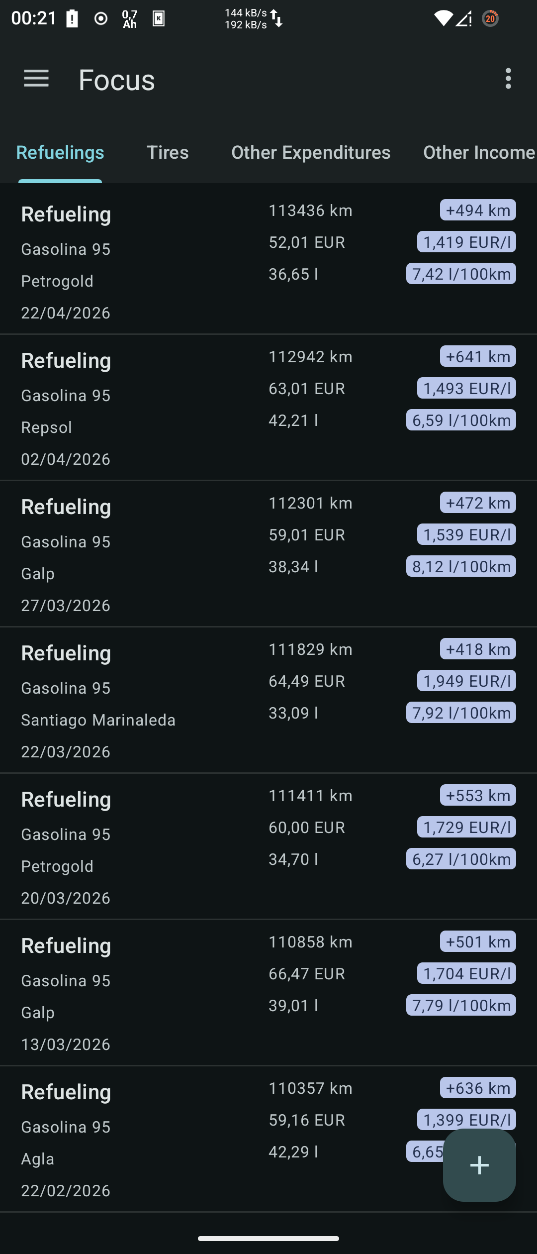
Task: Open the three-dot overflow menu
Action: coord(508,79)
